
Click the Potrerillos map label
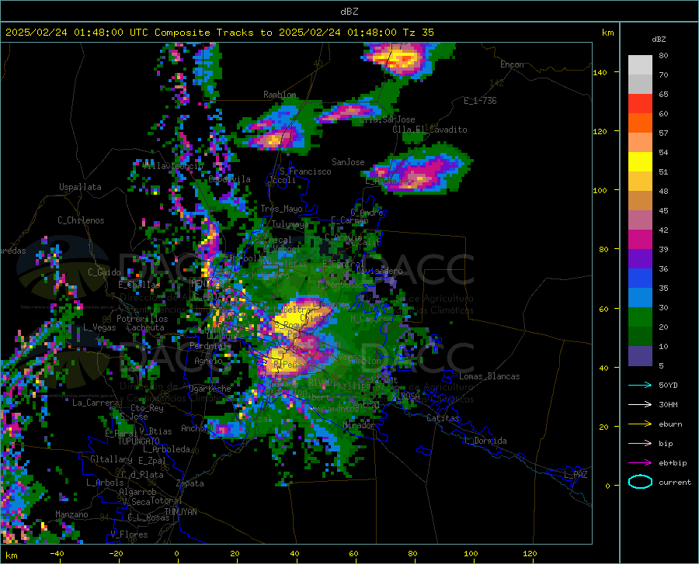tap(142, 319)
